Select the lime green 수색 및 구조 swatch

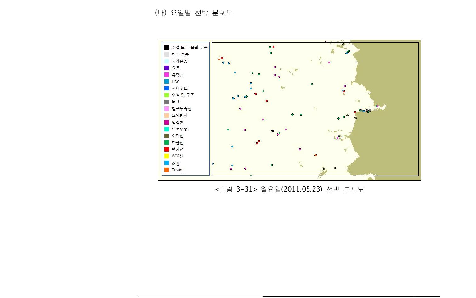(x=167, y=95)
